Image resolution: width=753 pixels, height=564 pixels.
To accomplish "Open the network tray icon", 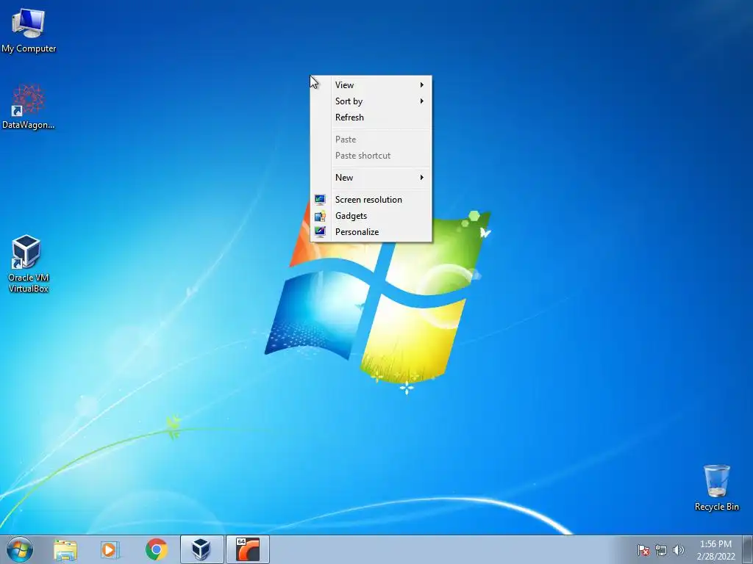I will click(661, 550).
